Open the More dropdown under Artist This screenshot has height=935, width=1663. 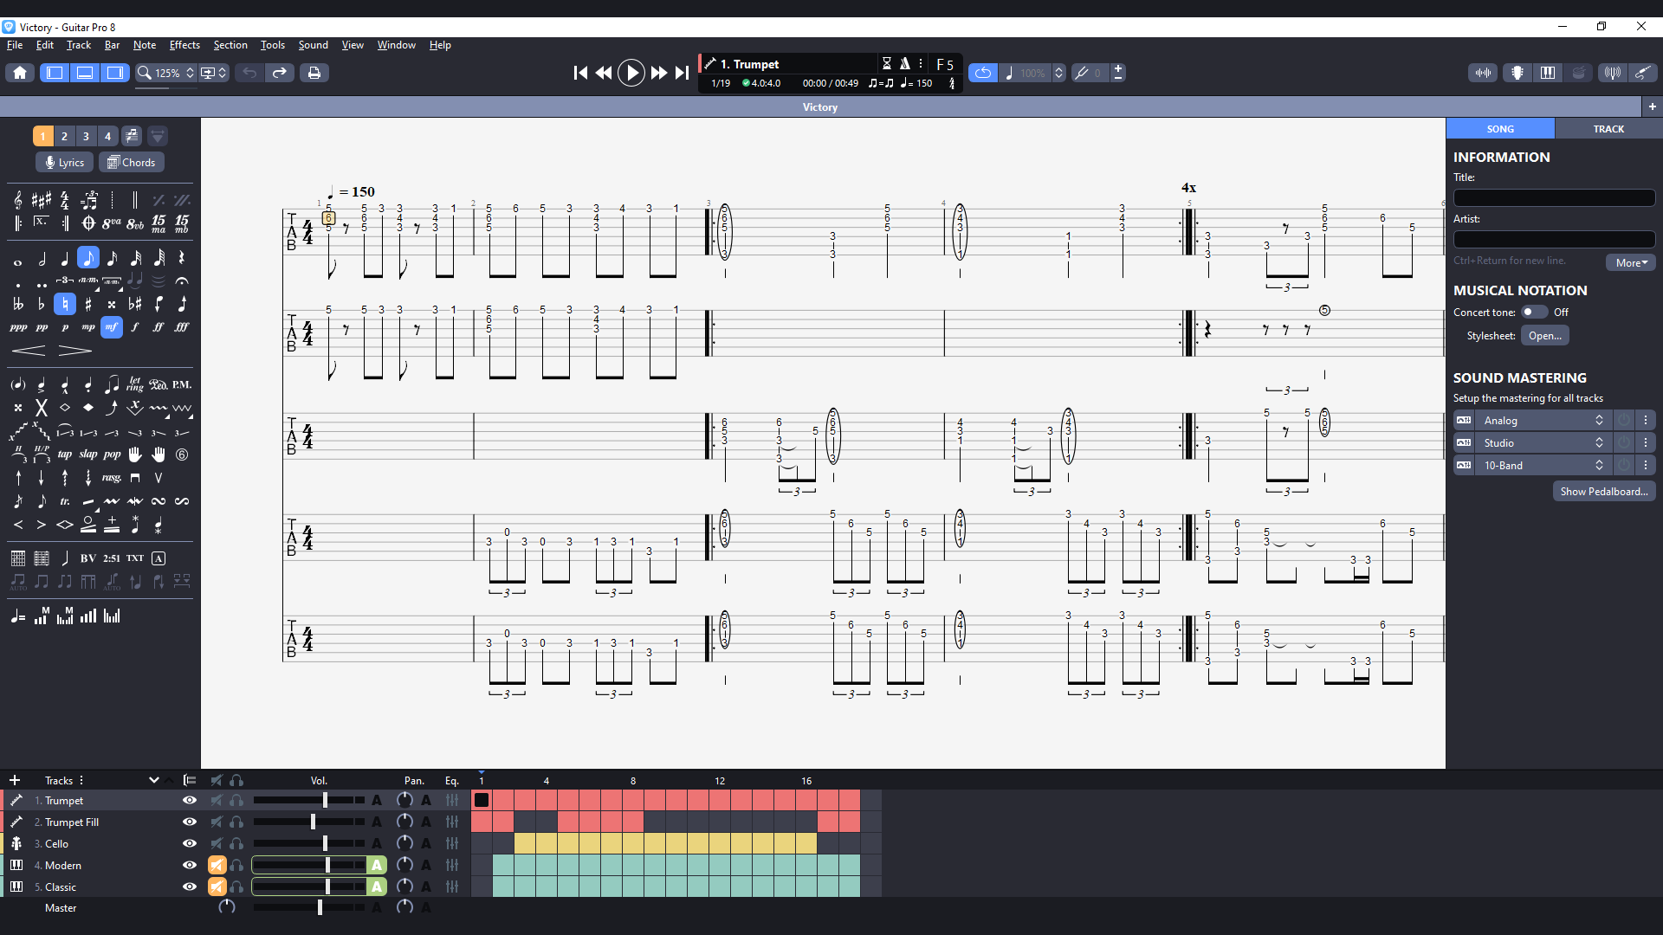pyautogui.click(x=1630, y=262)
